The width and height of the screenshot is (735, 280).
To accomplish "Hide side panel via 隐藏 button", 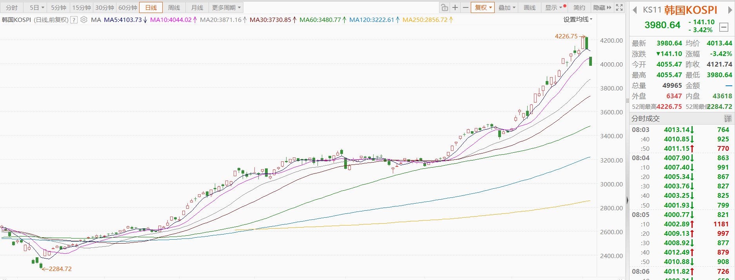I will click(602, 7).
